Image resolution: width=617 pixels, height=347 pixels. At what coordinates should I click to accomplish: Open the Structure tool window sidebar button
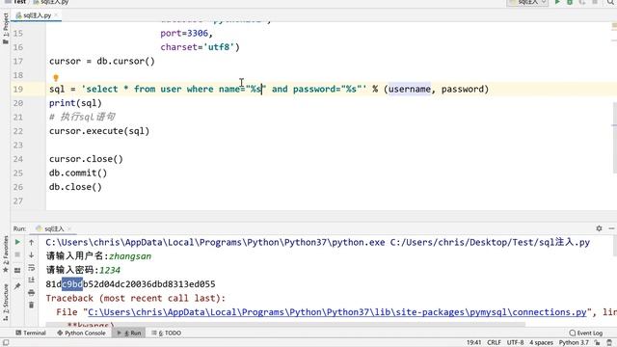[x=6, y=302]
